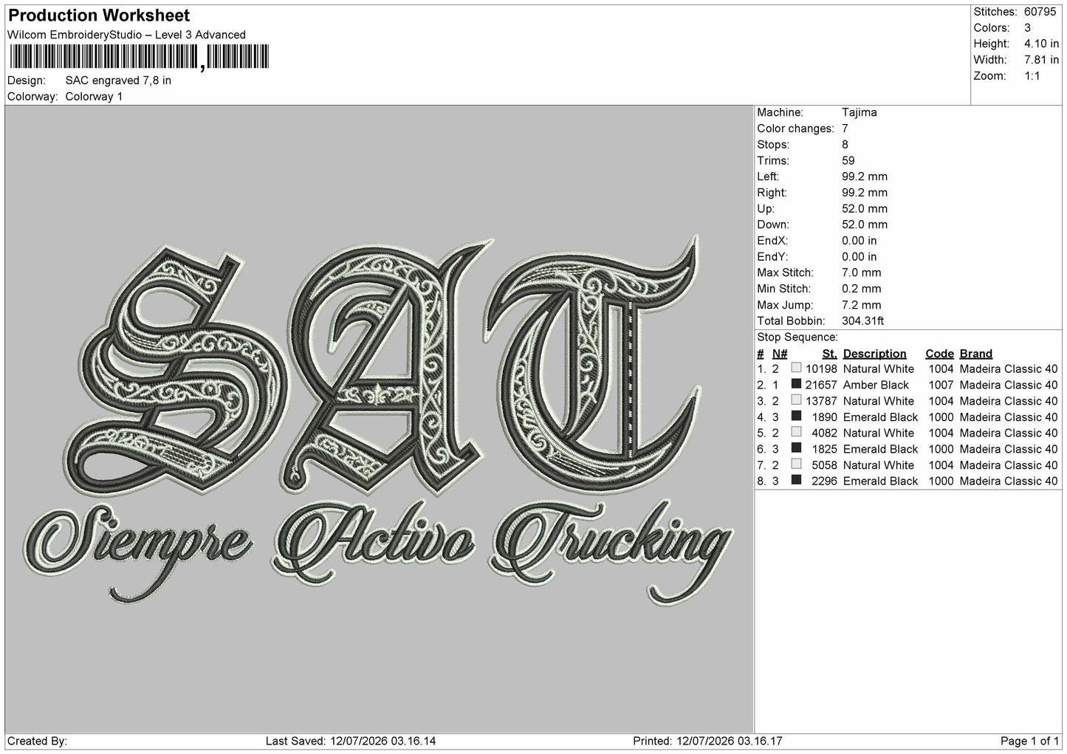Image resolution: width=1067 pixels, height=754 pixels.
Task: Click the Machine value Tajima
Action: pos(860,112)
